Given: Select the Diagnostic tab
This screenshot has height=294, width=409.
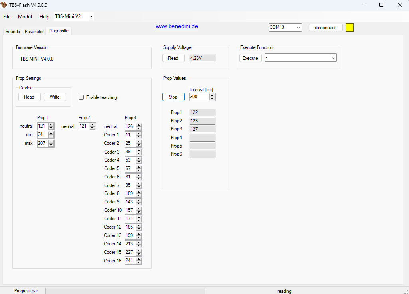Looking at the screenshot, I should (x=58, y=31).
